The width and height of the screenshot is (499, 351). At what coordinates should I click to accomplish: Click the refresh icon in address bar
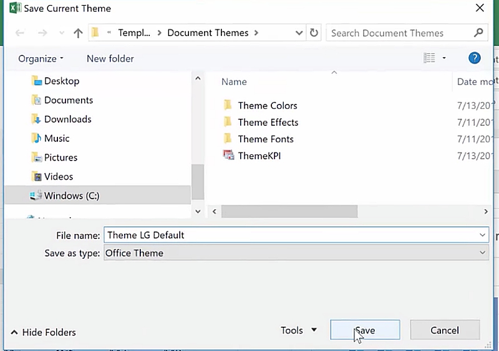pyautogui.click(x=314, y=33)
